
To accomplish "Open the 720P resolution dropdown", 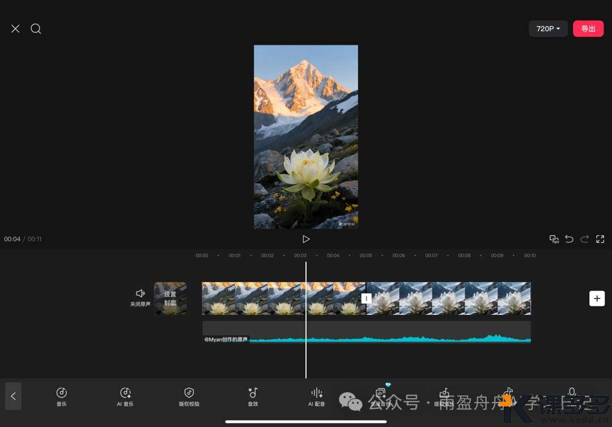I will [x=548, y=29].
